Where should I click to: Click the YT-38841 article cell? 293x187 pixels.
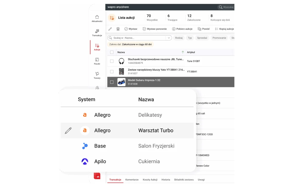point(192,71)
